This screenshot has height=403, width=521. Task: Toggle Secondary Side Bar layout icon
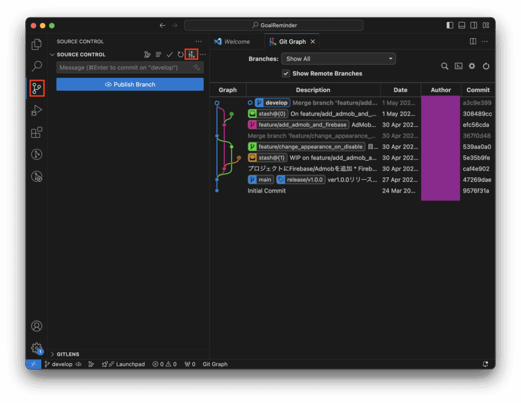tap(474, 25)
